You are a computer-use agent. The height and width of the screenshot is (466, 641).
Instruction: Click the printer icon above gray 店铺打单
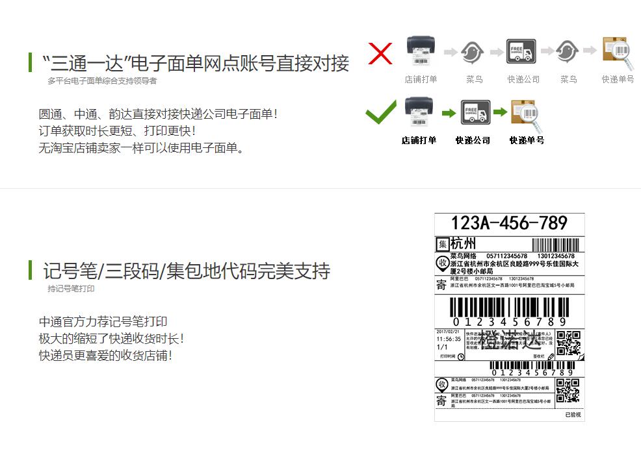click(x=421, y=51)
